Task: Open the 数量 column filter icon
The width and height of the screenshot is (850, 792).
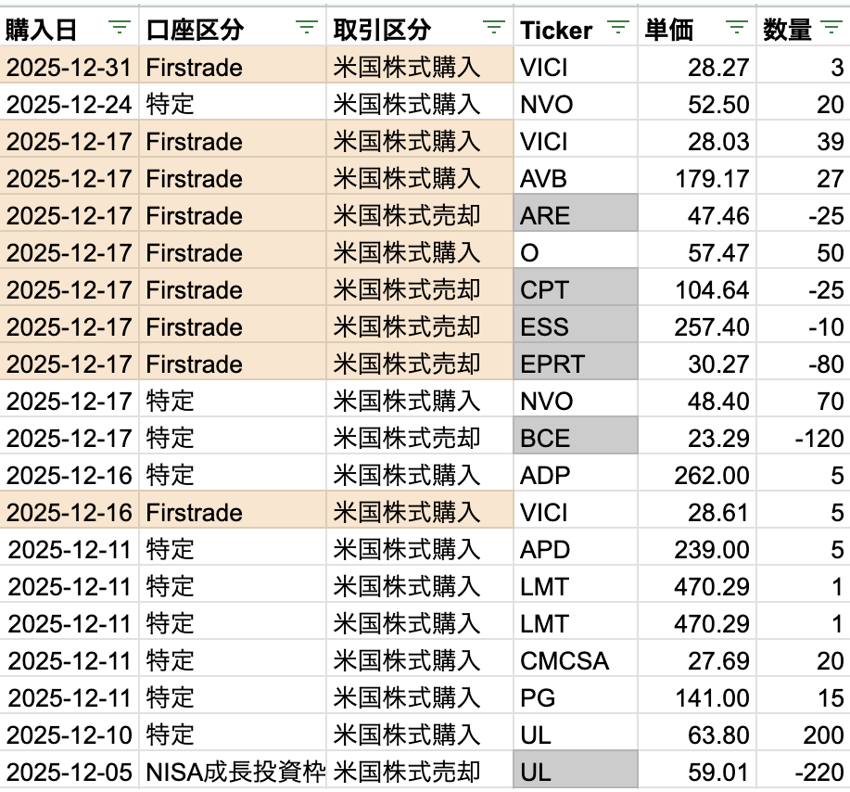Action: pyautogui.click(x=830, y=28)
